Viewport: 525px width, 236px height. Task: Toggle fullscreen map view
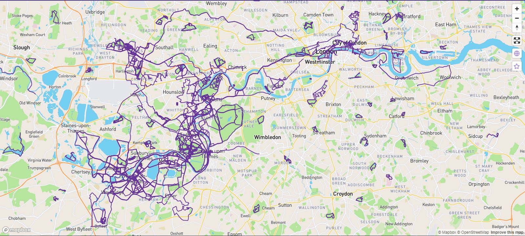517,41
